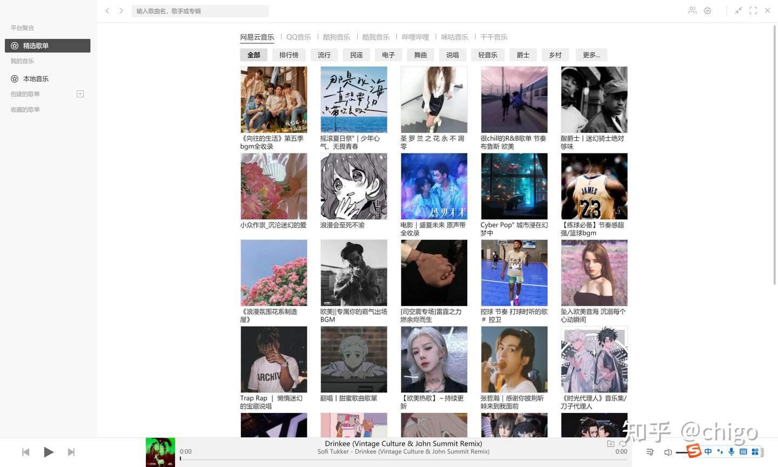778x467 pixels.
Task: Select the 流行 category filter
Action: click(324, 55)
